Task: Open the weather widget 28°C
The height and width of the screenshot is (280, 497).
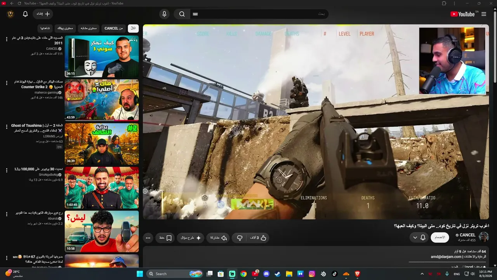Action: pos(14,274)
